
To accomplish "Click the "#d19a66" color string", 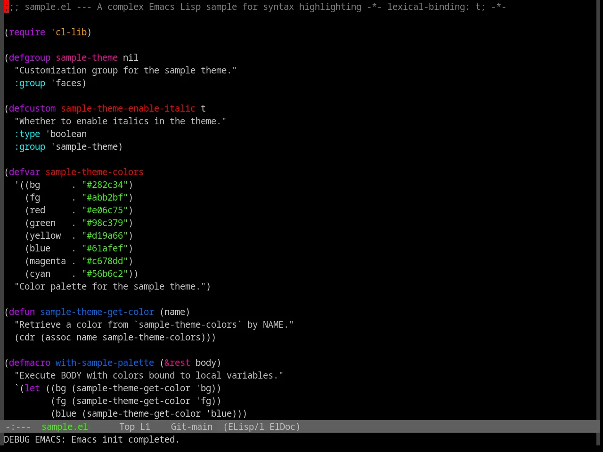I will point(105,235).
